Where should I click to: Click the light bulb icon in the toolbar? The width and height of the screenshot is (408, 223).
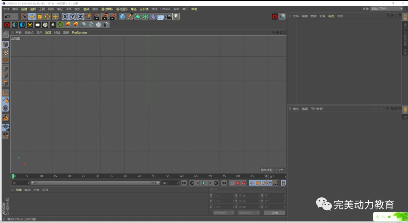(176, 17)
